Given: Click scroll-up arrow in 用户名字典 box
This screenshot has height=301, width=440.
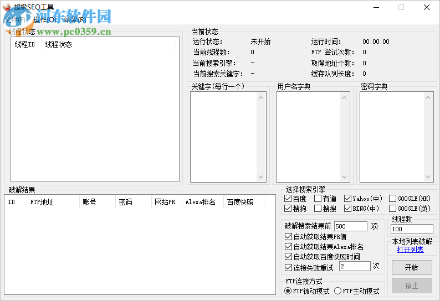Looking at the screenshot, I should pyautogui.click(x=344, y=97).
